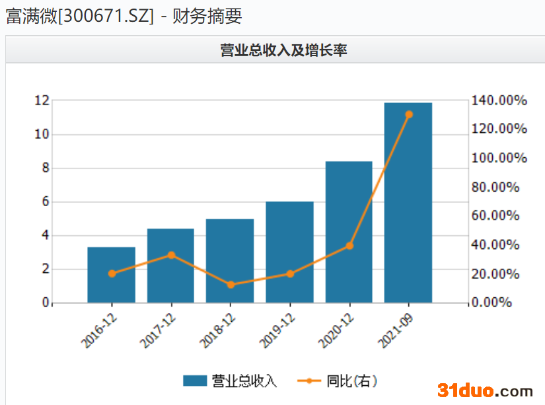Click the blue legend color swatch
The image size is (545, 405).
click(x=195, y=381)
